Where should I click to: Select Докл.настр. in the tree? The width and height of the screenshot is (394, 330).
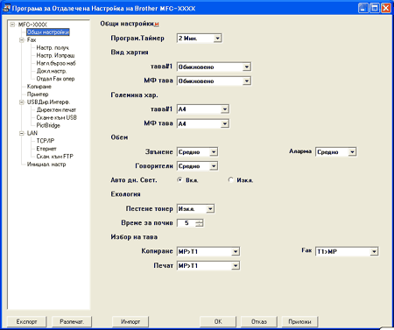[x=52, y=71]
